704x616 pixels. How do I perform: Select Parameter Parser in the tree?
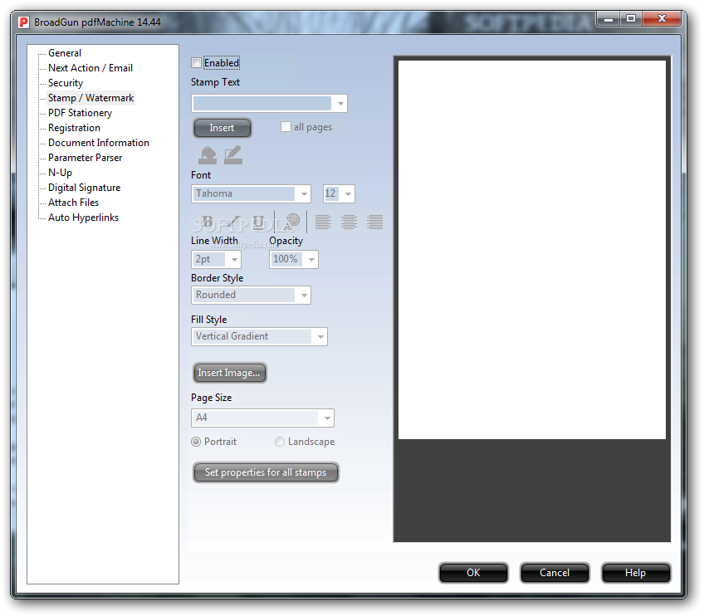point(85,158)
